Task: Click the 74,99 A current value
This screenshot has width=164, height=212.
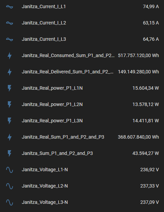Action: pyautogui.click(x=151, y=6)
